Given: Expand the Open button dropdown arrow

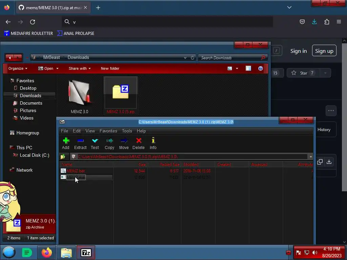Looking at the screenshot, I should [x=57, y=68].
